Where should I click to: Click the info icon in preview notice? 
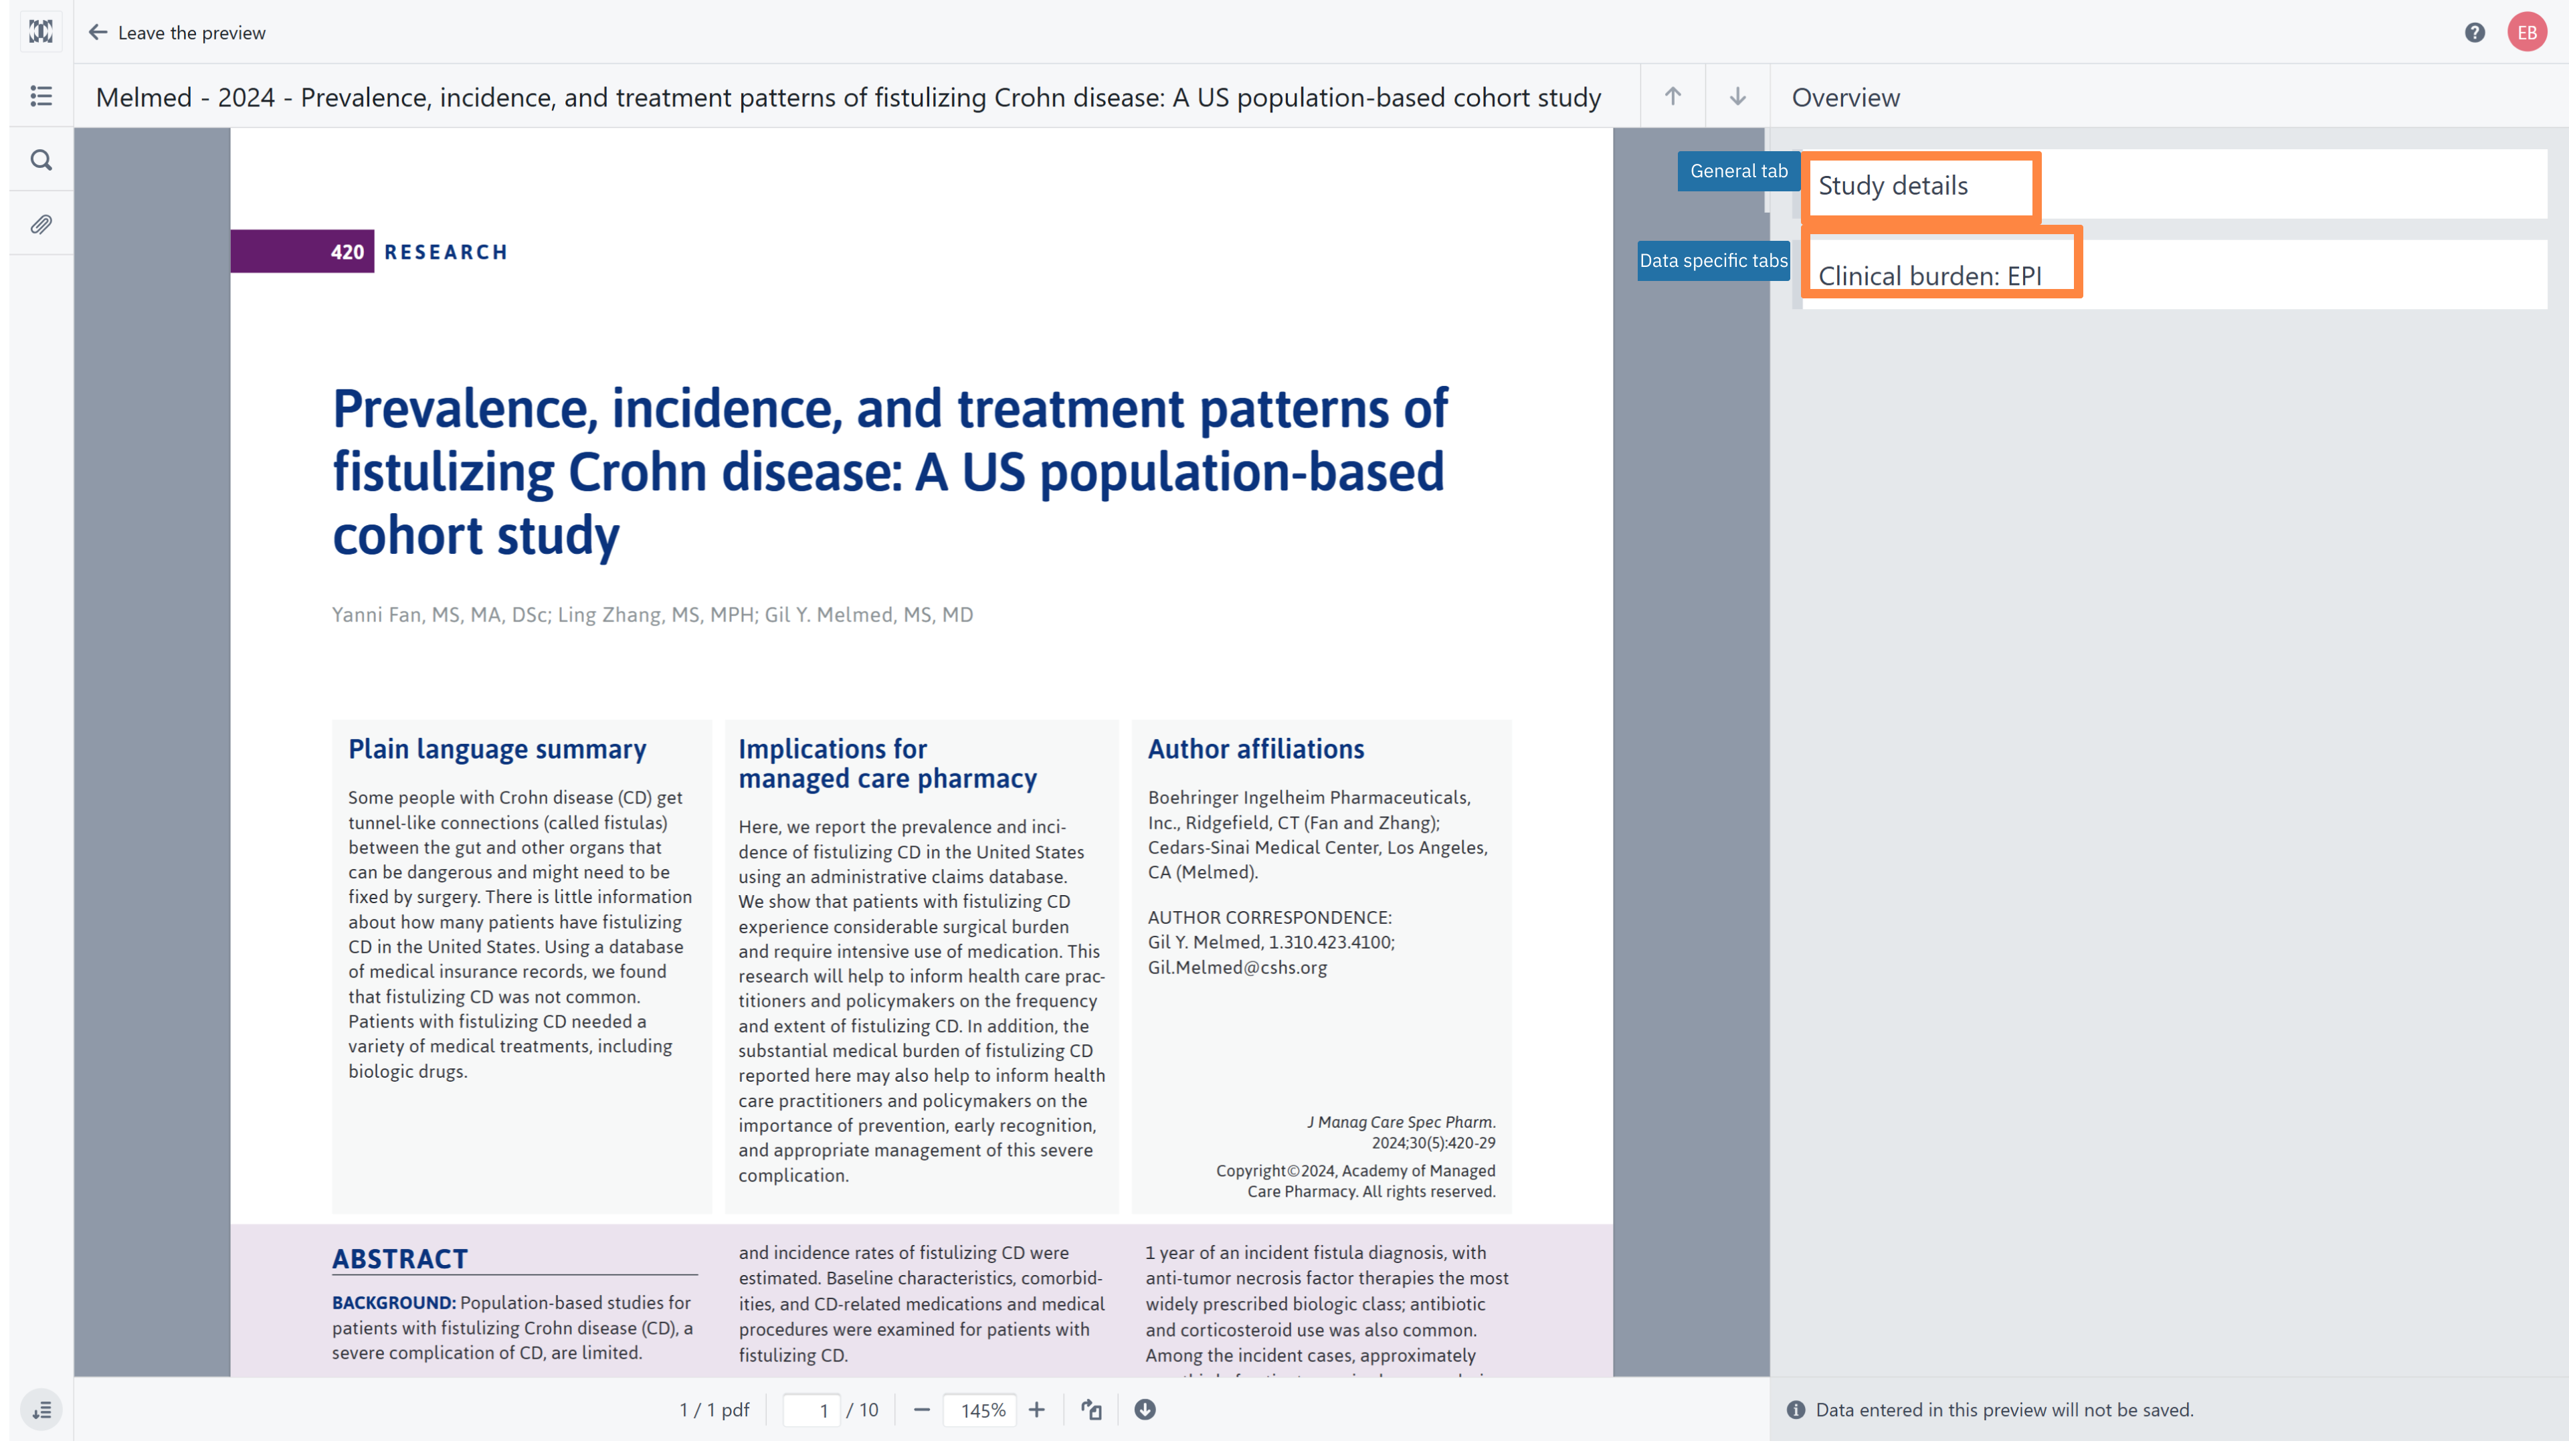tap(1796, 1410)
